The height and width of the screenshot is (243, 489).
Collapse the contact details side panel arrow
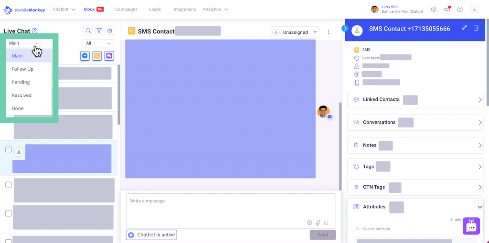[345, 28]
